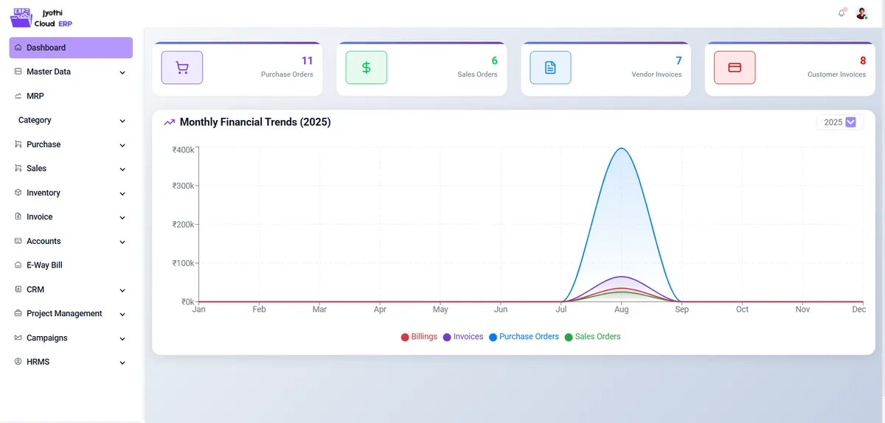Screen dimensions: 885x423
Task: Open the E-Way Bill link
Action: click(x=44, y=265)
